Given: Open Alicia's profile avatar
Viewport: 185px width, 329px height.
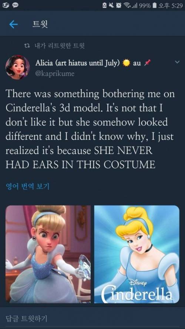Looking at the screenshot, I should pyautogui.click(x=18, y=67).
